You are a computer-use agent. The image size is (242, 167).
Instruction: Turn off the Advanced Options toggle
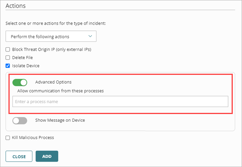pos(20,82)
